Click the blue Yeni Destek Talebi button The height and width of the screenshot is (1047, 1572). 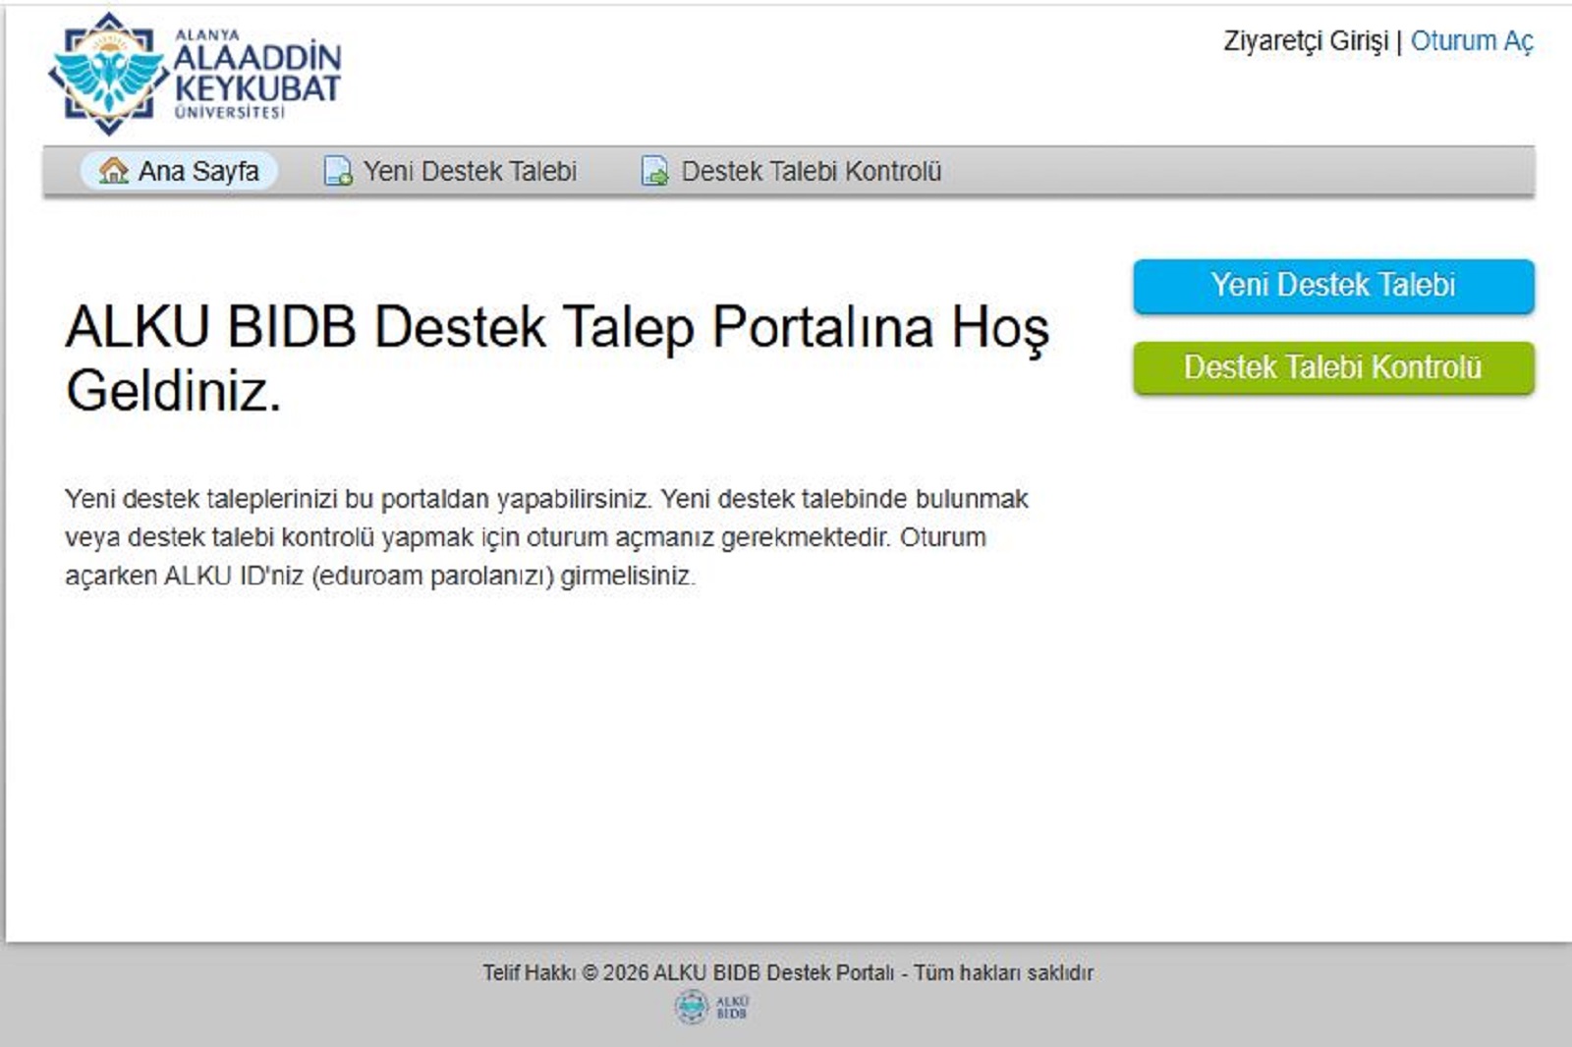[1333, 286]
